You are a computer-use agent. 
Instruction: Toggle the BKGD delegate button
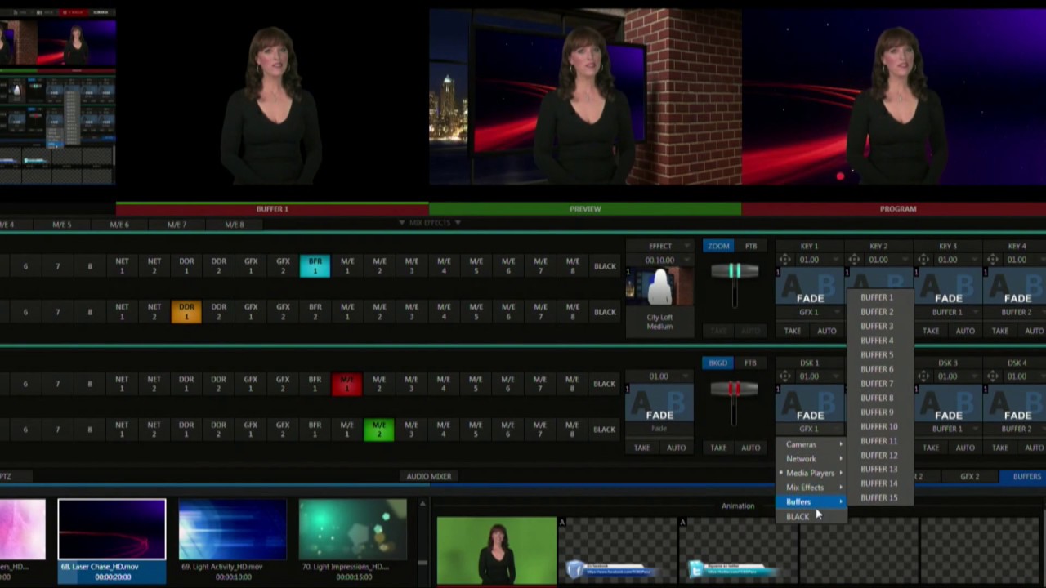click(x=718, y=363)
